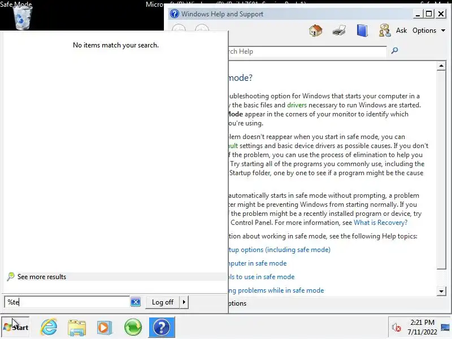Close the Windows Help and Support window
The image size is (452, 339).
(441, 14)
